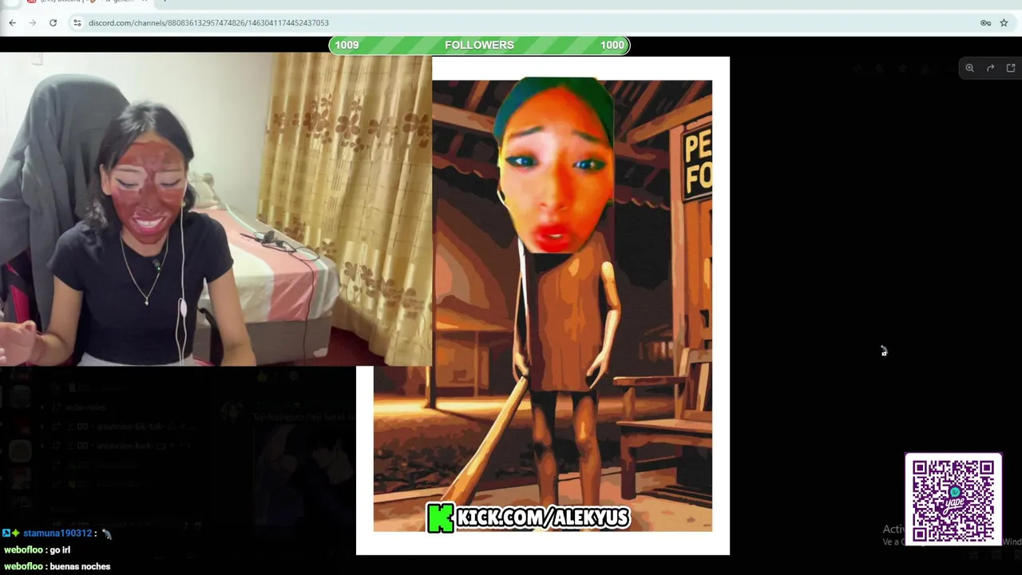Forward the image using arrow icon
Viewport: 1022px width, 575px height.
coord(990,68)
